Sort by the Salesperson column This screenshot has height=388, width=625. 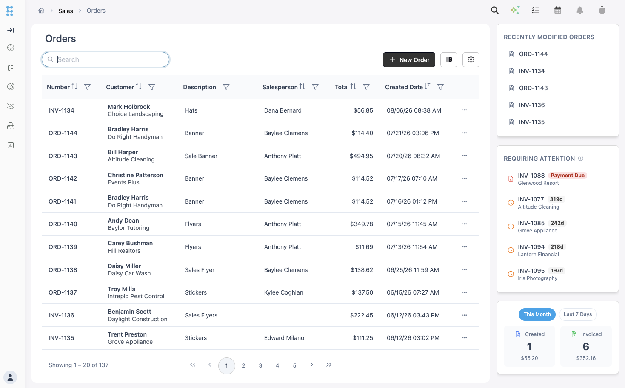302,87
